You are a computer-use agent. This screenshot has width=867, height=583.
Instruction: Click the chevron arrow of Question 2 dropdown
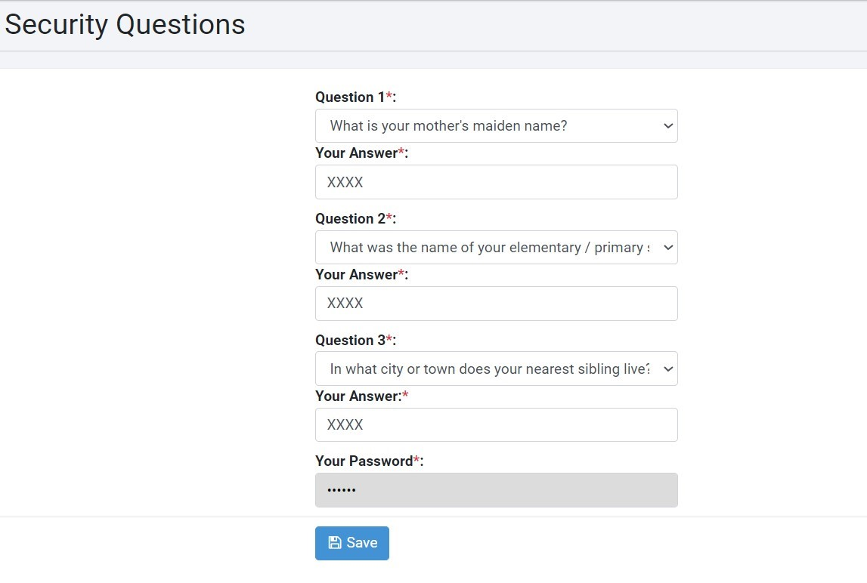[x=668, y=248]
